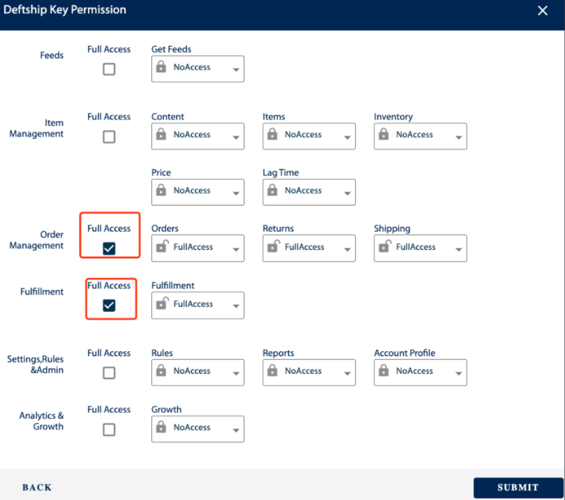Open the Orders dropdown arrow
The width and height of the screenshot is (565, 500).
[x=236, y=249]
